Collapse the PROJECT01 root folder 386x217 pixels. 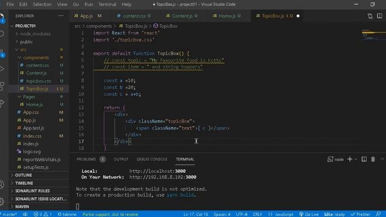pos(39,26)
